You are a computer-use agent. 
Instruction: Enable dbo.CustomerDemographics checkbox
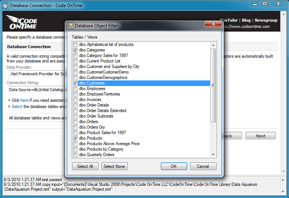[75, 78]
